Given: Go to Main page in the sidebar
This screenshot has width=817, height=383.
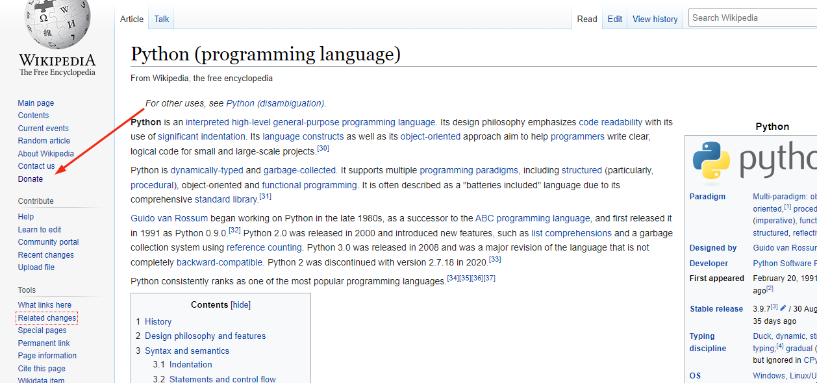Looking at the screenshot, I should 36,103.
